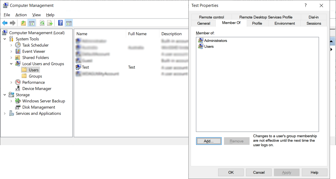The image size is (336, 179).
Task: Switch to the Profile tab
Action: click(257, 23)
